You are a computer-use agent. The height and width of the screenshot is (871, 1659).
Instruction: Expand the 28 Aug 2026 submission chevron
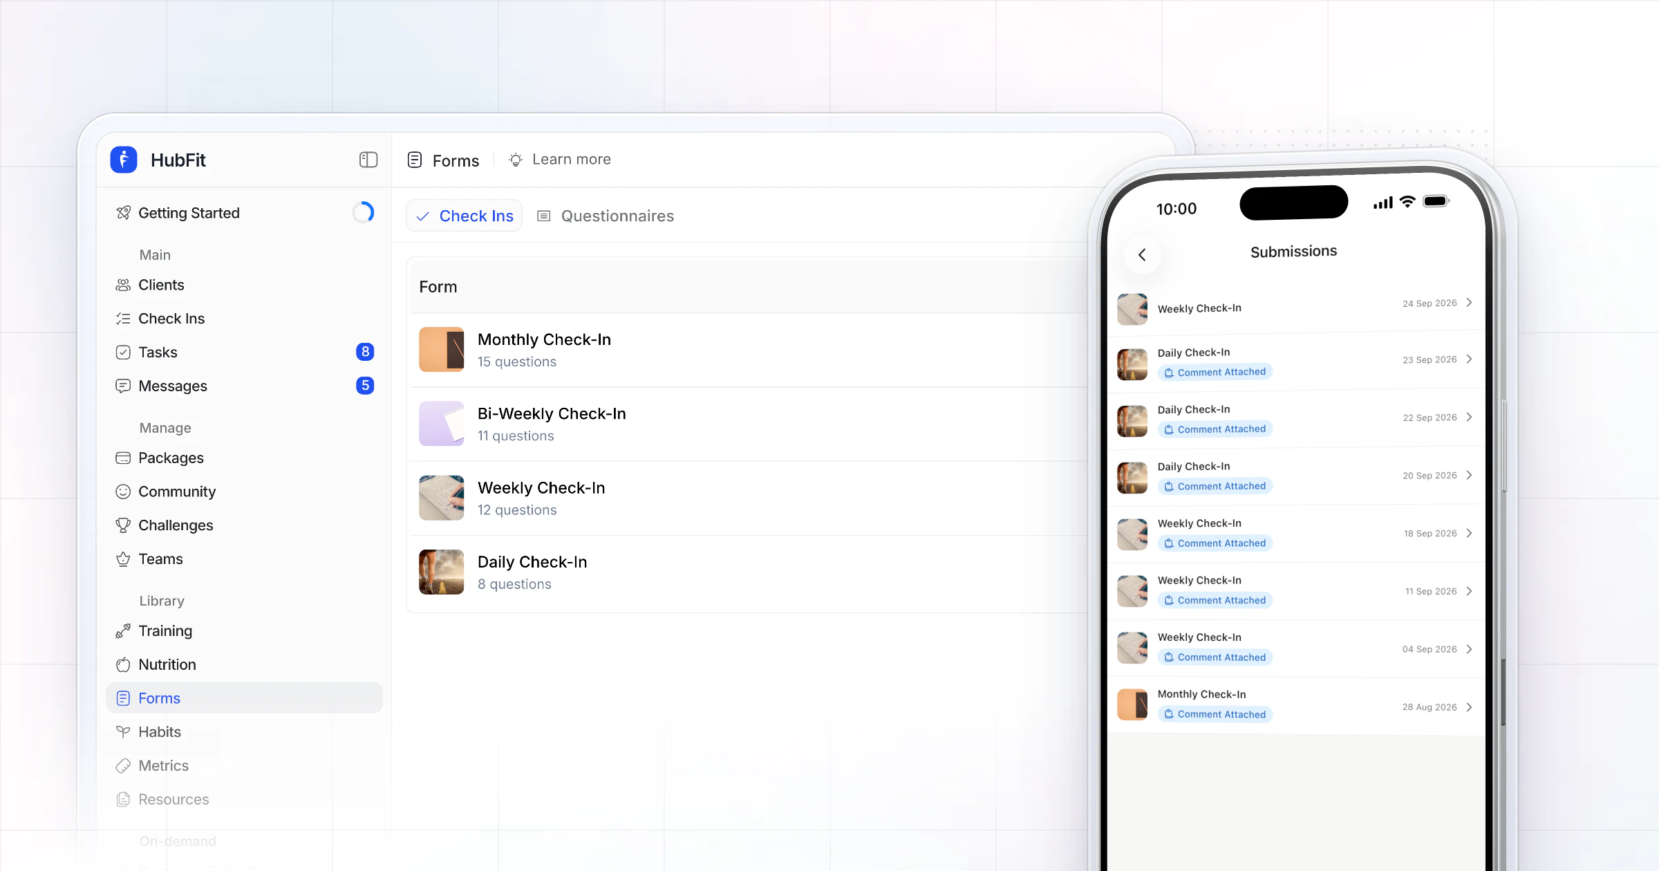pyautogui.click(x=1470, y=707)
